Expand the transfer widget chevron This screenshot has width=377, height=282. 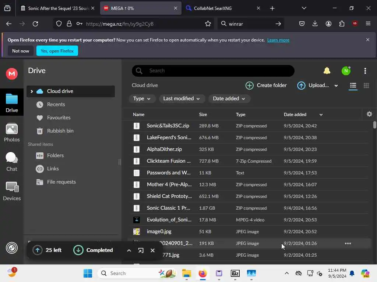[129, 250]
